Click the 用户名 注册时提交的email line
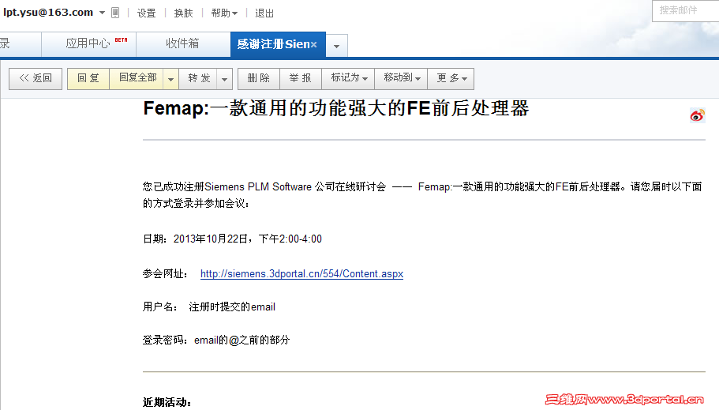 pos(209,307)
